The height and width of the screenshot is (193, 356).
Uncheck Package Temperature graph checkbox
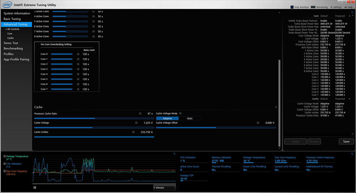4,157
